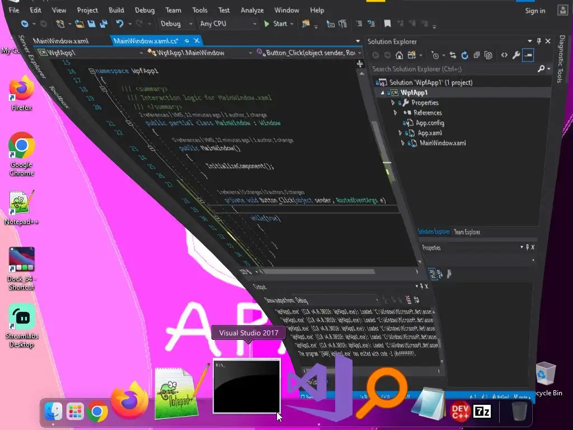573x430 pixels.
Task: Toggle Show All Files in Solution Explorer
Action: pos(488,55)
